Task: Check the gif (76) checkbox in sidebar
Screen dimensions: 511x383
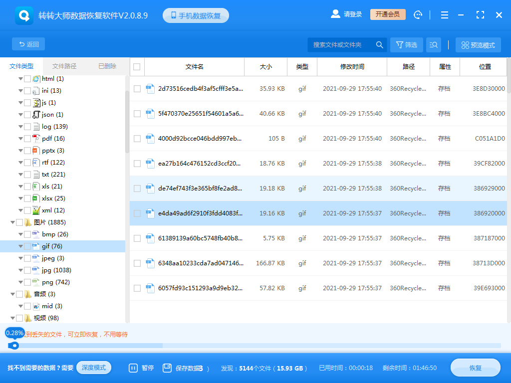Action: [28, 246]
